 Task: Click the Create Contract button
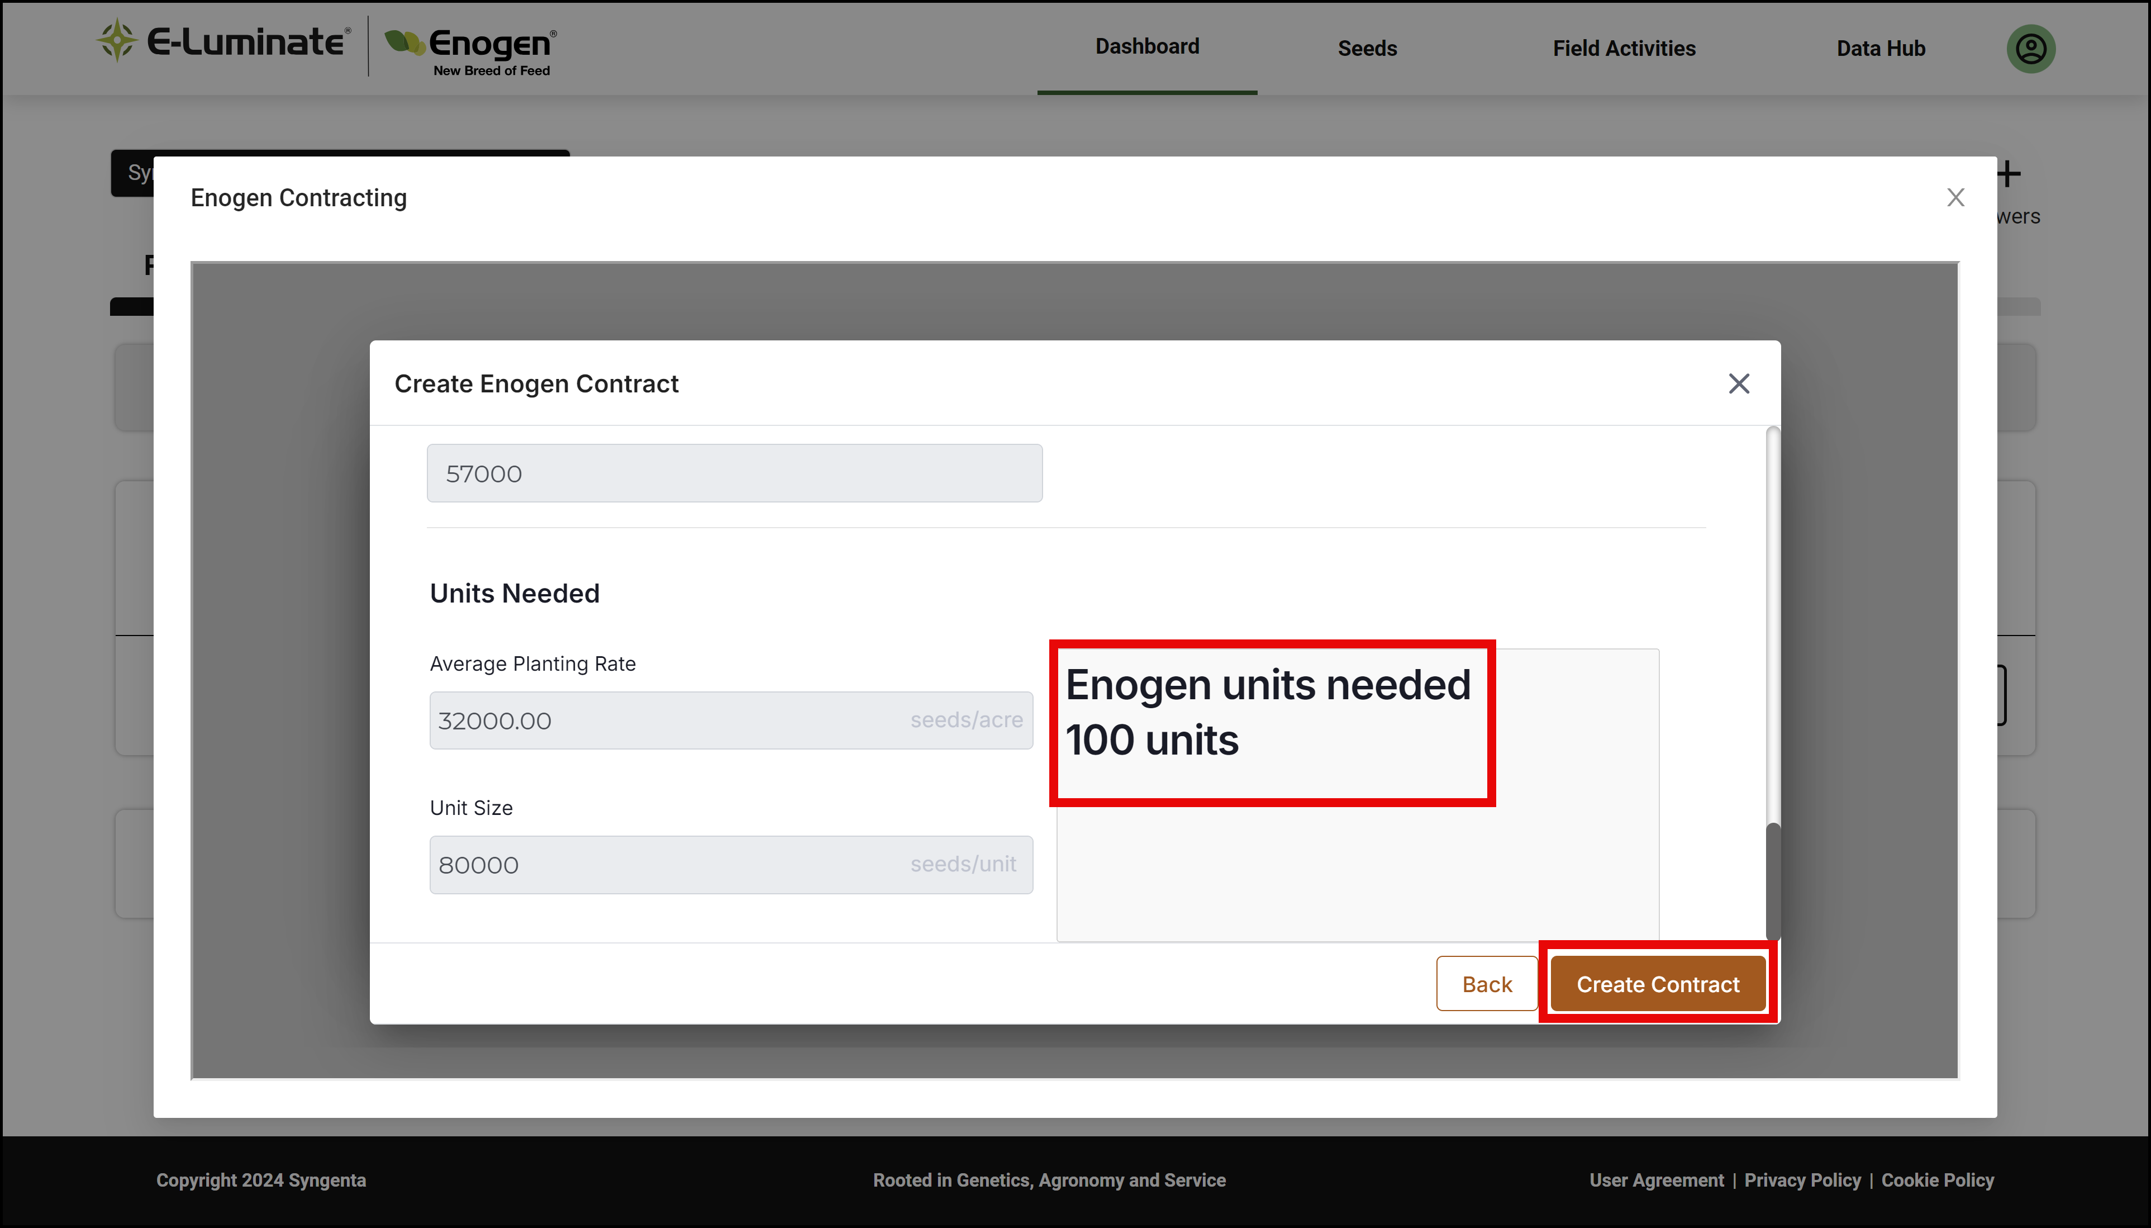pos(1657,983)
